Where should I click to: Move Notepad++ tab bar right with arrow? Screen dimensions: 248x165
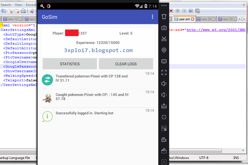[x=244, y=19]
